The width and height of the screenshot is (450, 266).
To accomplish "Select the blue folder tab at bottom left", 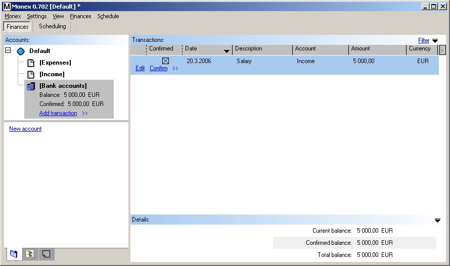I will click(x=14, y=254).
